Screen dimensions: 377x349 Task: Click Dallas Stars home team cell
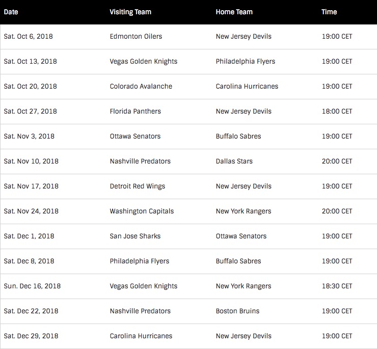pos(234,161)
